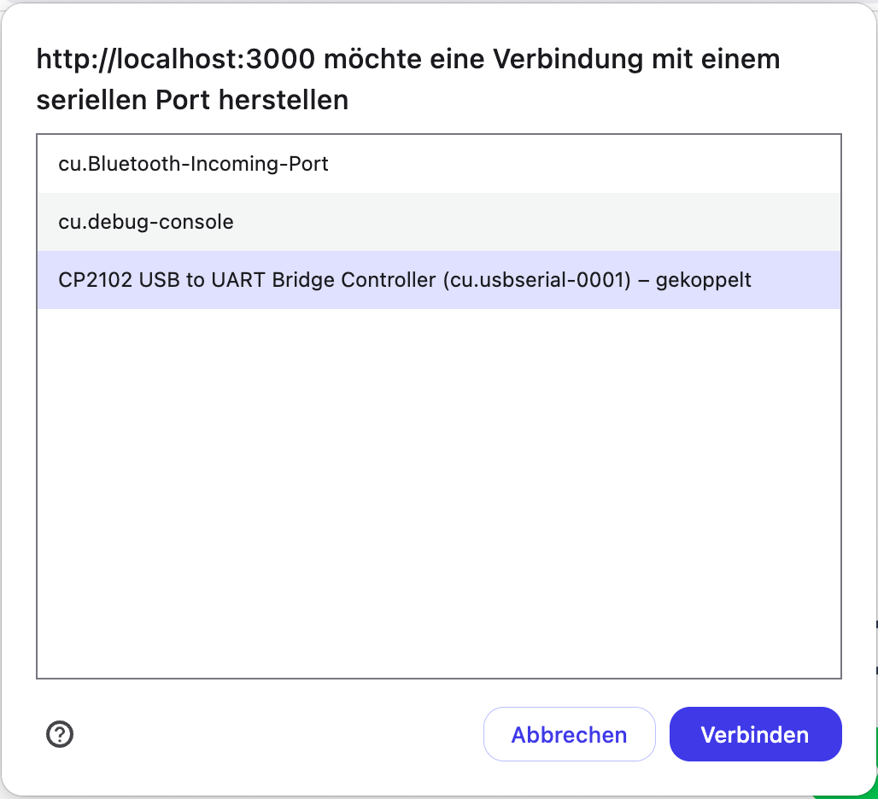The image size is (878, 799).
Task: Connect to the selected serial port
Action: [755, 734]
